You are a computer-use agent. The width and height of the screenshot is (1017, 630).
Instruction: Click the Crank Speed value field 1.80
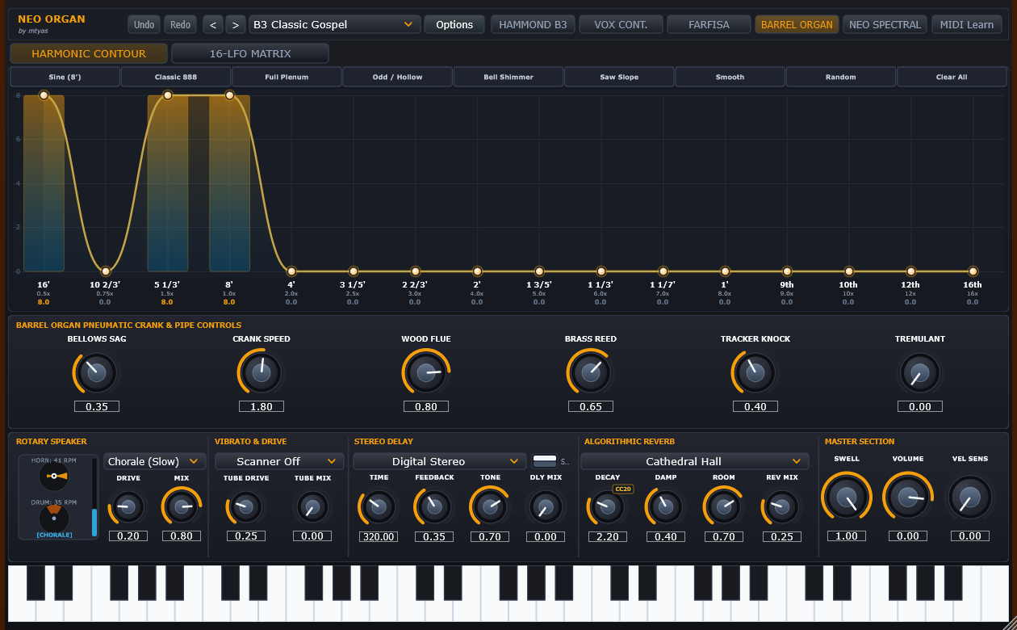262,406
